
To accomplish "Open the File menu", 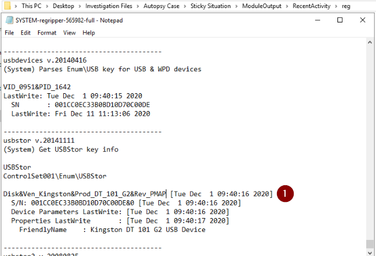I will [9, 33].
